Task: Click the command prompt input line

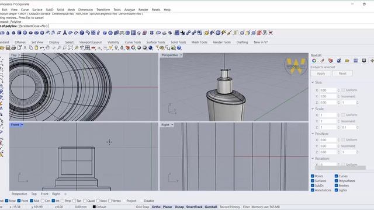Action: (187, 26)
